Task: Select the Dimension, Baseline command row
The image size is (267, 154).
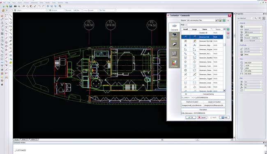Action: [x=202, y=57]
